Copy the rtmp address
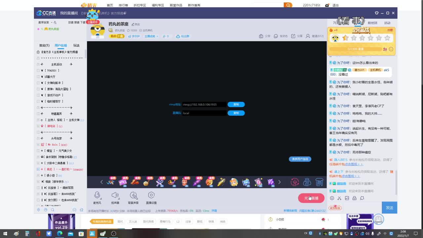The image size is (423, 238). [236, 104]
